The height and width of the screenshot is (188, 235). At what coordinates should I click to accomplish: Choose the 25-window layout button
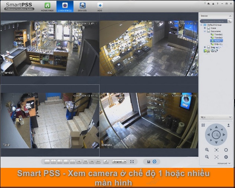[85, 162]
